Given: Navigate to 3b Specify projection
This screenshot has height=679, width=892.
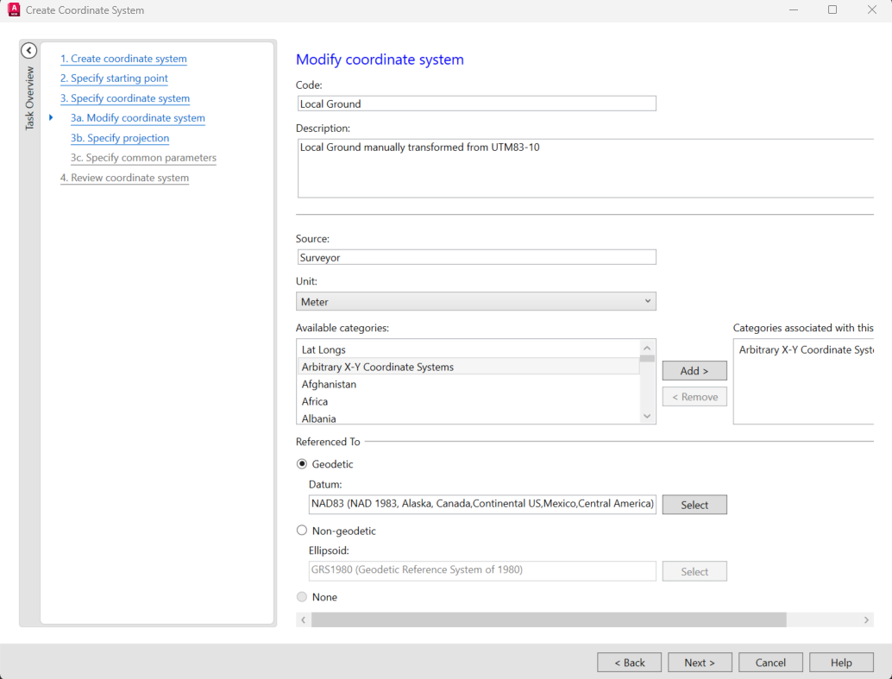Looking at the screenshot, I should [120, 137].
